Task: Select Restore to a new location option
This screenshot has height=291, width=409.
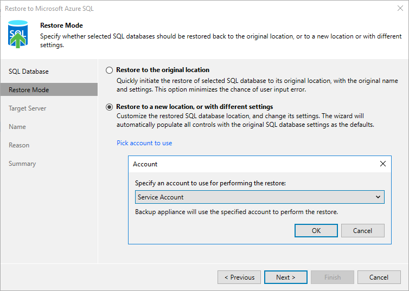Action: [110, 107]
